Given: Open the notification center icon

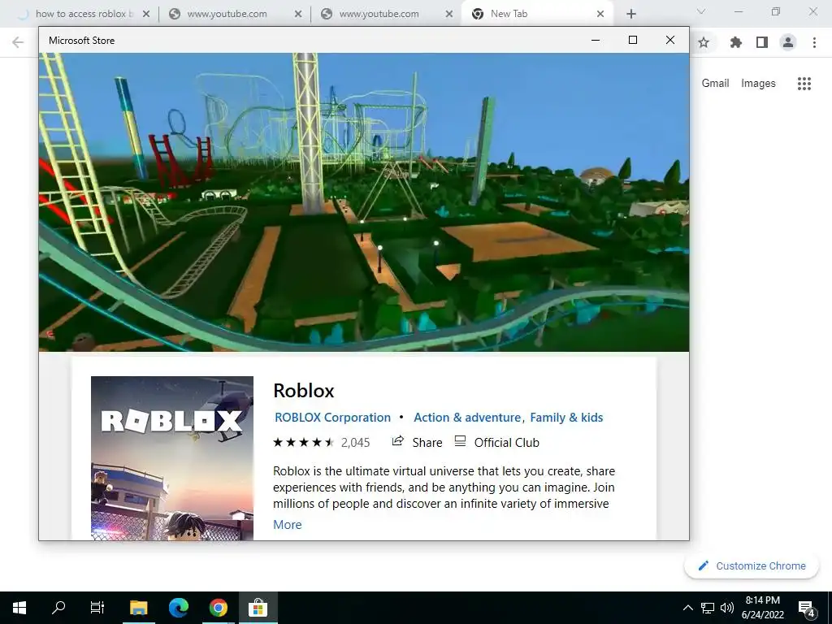Looking at the screenshot, I should [807, 608].
